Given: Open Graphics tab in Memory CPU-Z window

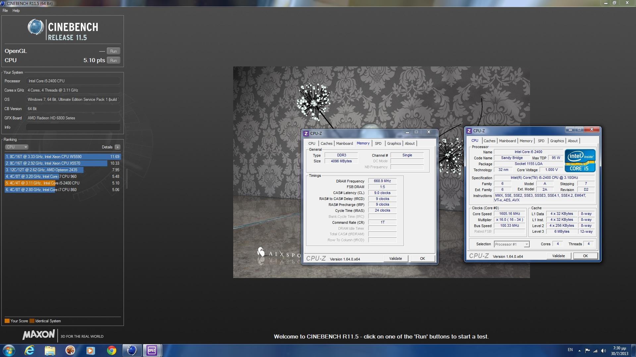Looking at the screenshot, I should click(394, 143).
